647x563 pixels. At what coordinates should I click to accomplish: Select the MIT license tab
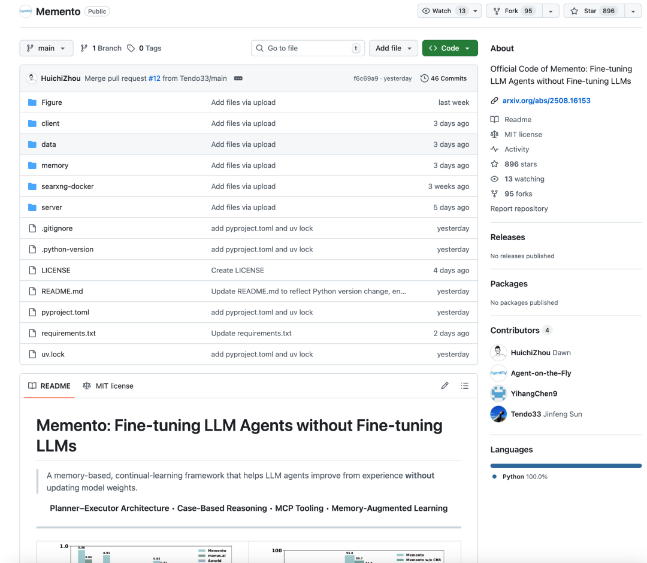coord(108,386)
